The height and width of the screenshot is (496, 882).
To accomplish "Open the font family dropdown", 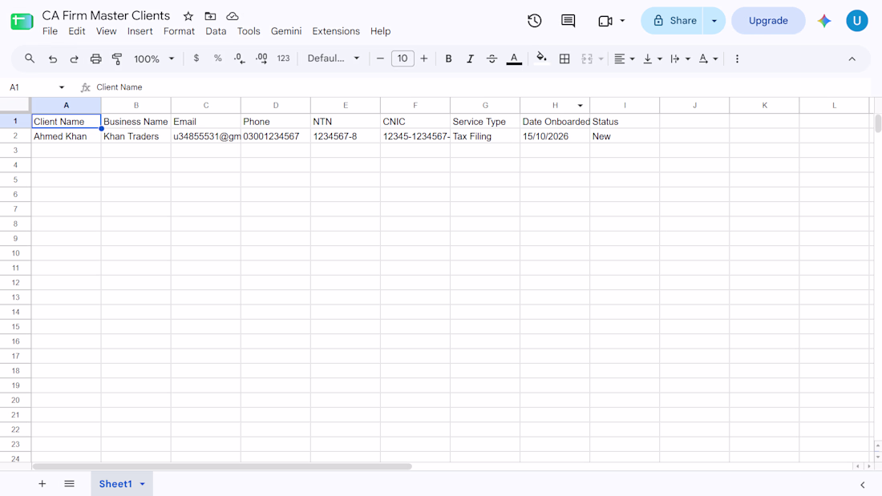I will click(x=333, y=58).
